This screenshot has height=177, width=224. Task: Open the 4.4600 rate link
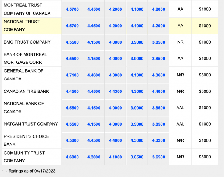93,75
